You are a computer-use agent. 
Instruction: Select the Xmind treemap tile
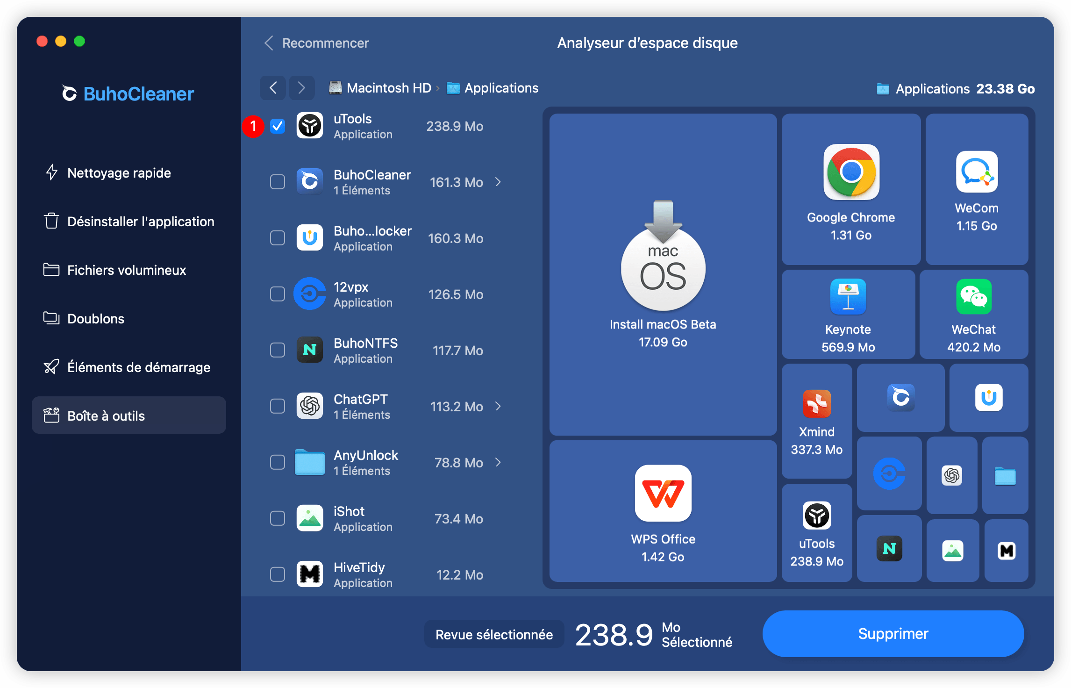point(817,421)
